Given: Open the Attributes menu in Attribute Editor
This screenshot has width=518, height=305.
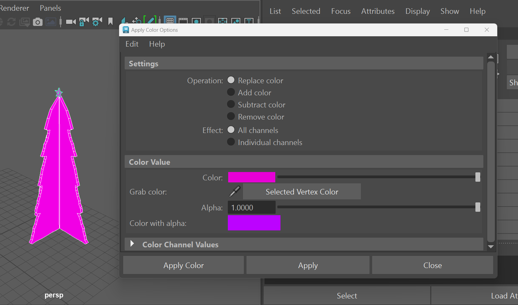Looking at the screenshot, I should click(x=378, y=11).
